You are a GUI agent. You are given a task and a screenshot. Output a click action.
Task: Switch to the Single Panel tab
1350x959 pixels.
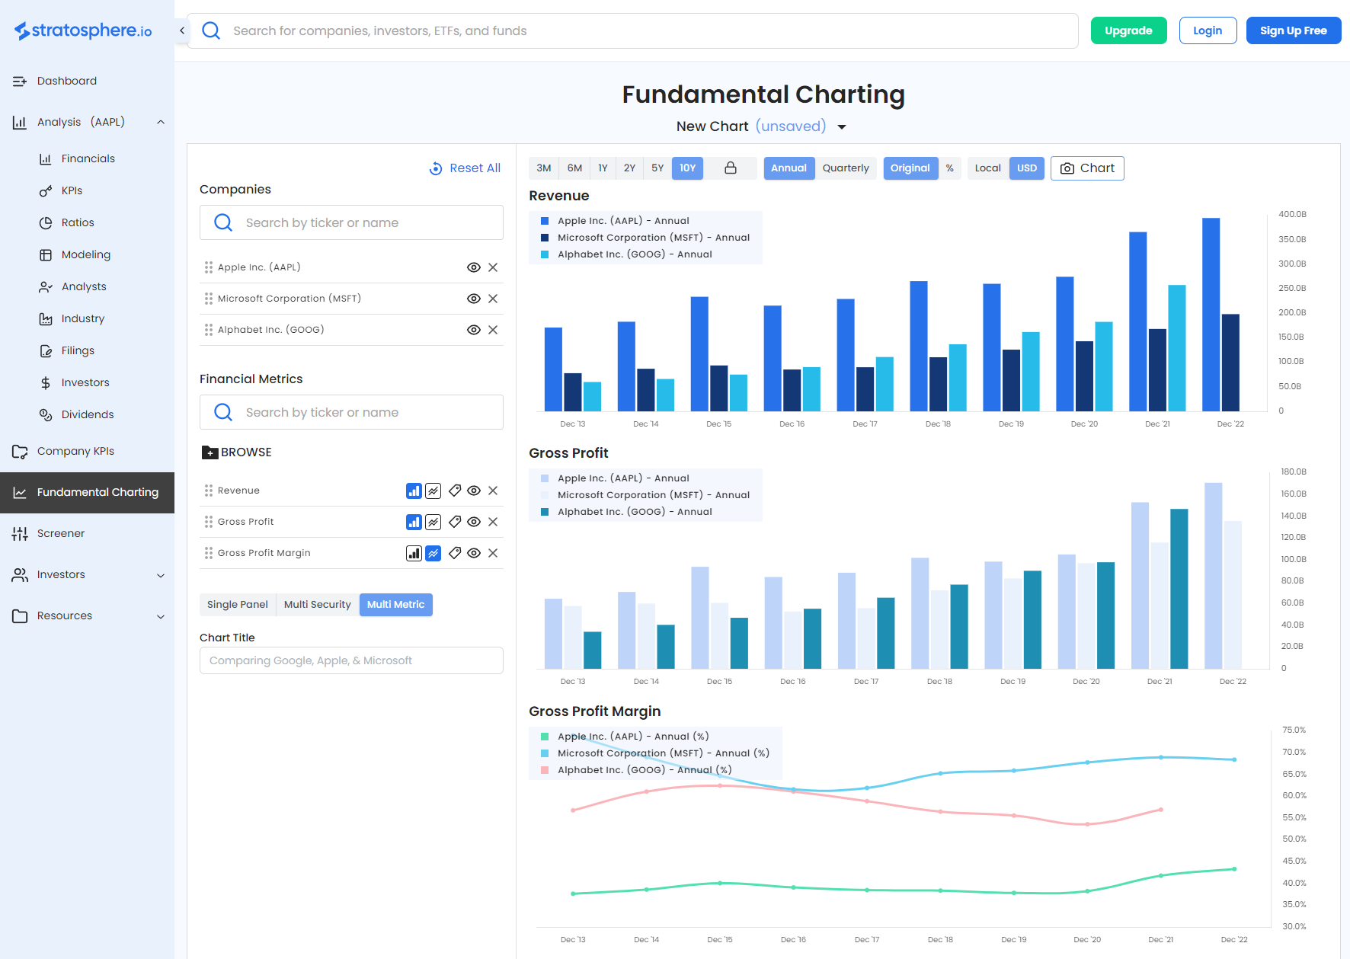click(x=237, y=605)
